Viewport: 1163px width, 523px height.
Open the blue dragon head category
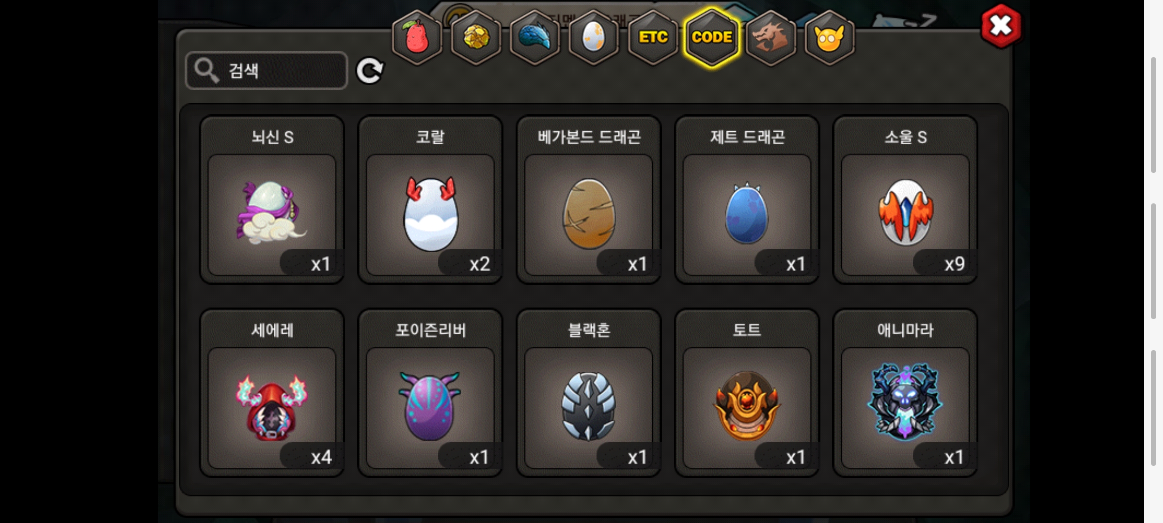(x=535, y=37)
